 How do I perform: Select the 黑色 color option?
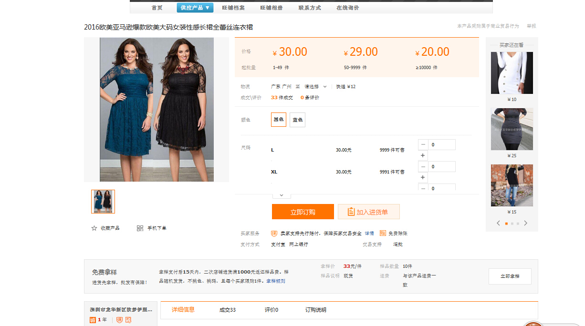[279, 120]
